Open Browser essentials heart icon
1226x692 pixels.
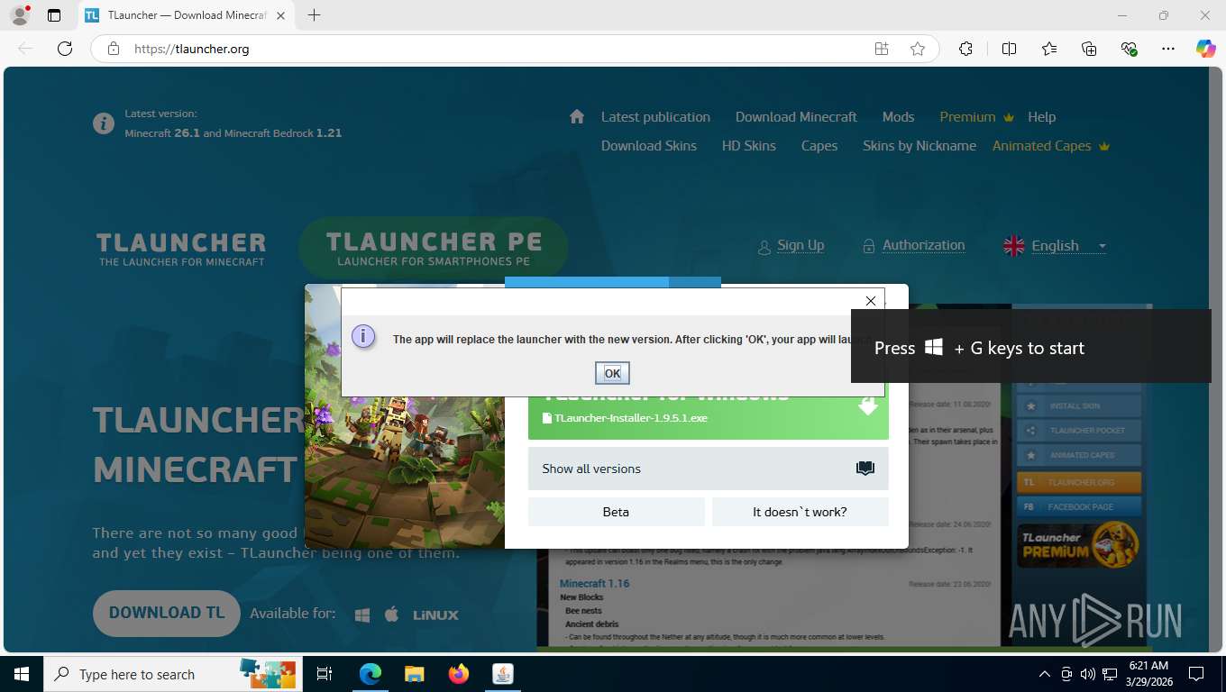click(x=1129, y=49)
